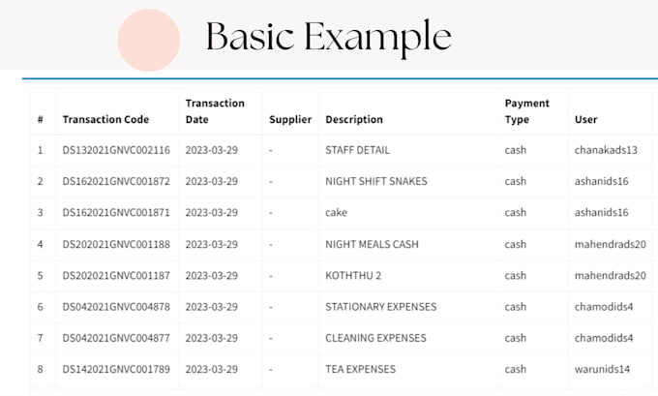Select transaction code DS132021GNVC002116
Image resolution: width=658 pixels, height=396 pixels.
tap(116, 150)
